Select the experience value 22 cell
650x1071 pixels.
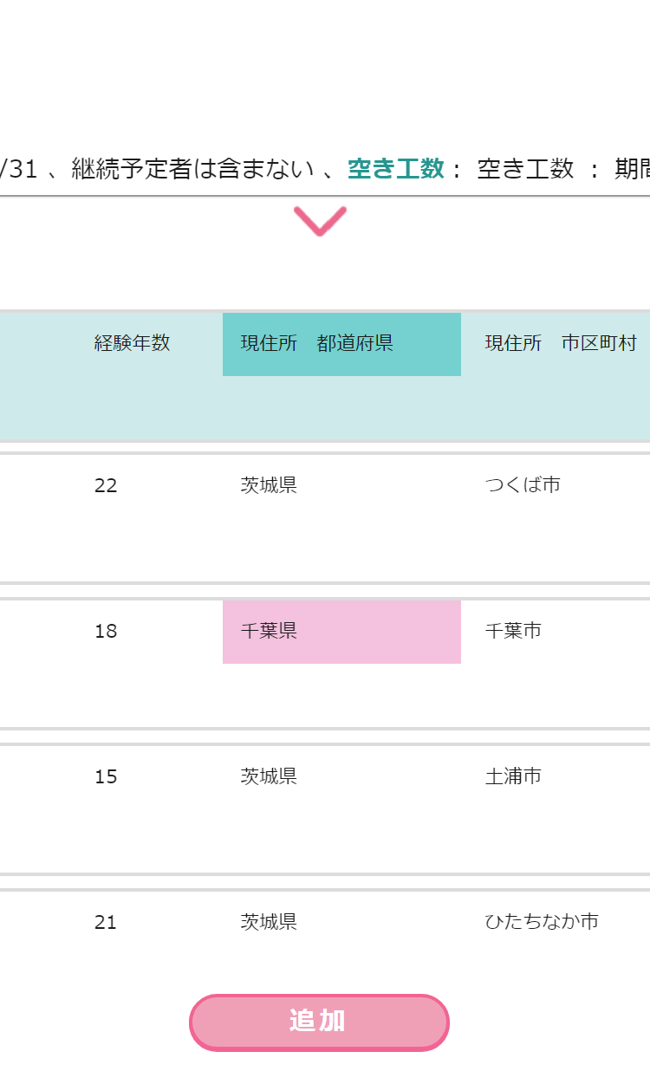point(106,485)
